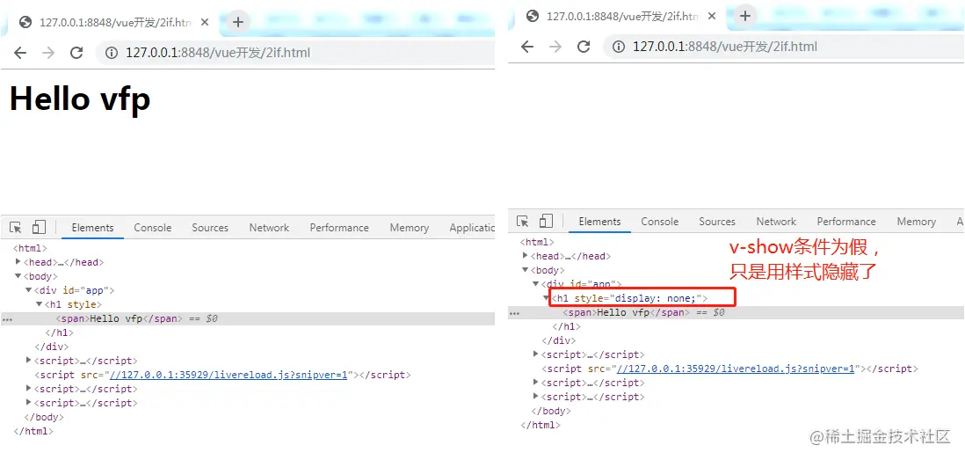Expand last script node in left DevTools
Screen dimensions: 965x460
click(x=29, y=402)
